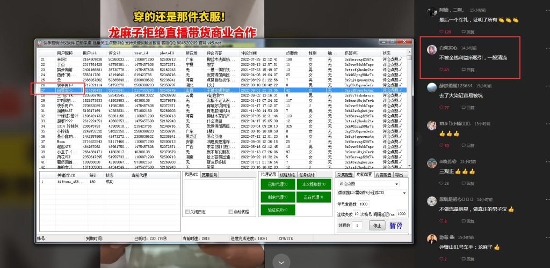
Task: Open the 微信接口 interface dropdown
Action: [x=372, y=193]
